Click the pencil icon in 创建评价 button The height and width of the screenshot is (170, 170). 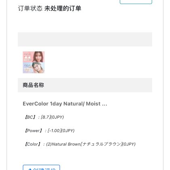tap(30, 169)
